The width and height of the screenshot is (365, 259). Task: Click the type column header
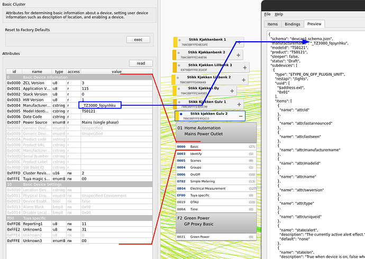[59, 71]
